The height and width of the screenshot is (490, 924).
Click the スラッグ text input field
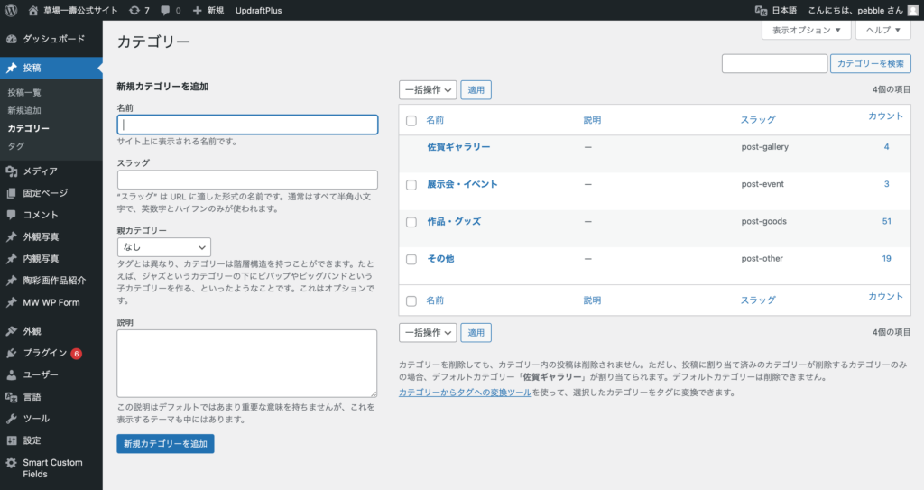247,180
